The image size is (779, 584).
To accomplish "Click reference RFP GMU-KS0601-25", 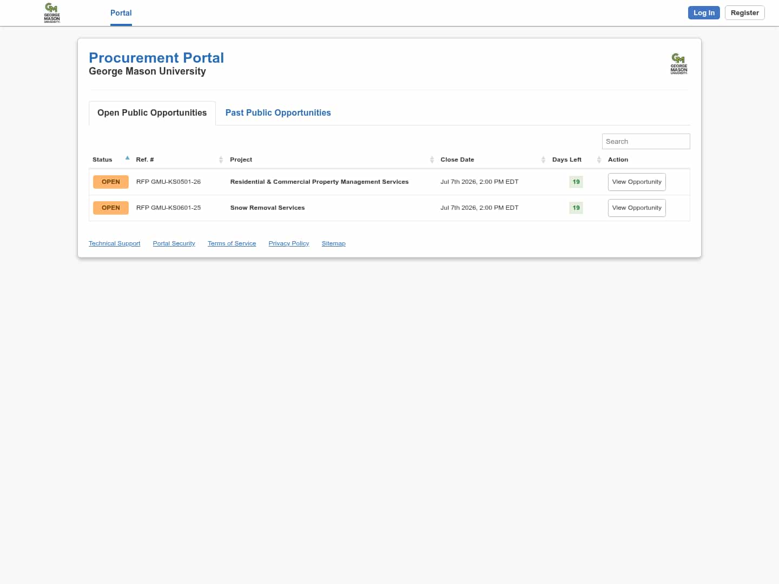I will point(168,208).
